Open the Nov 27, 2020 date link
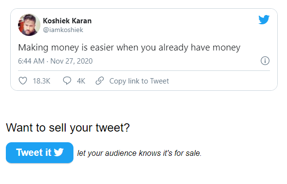The width and height of the screenshot is (287, 184). pos(72,61)
